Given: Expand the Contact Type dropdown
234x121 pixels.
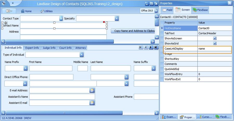Looking at the screenshot, I should pos(61,18).
